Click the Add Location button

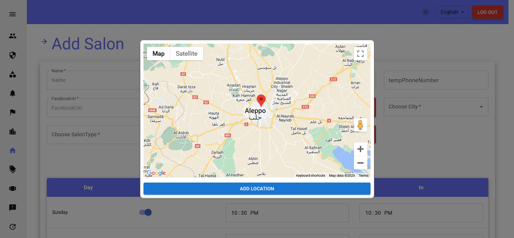257,189
